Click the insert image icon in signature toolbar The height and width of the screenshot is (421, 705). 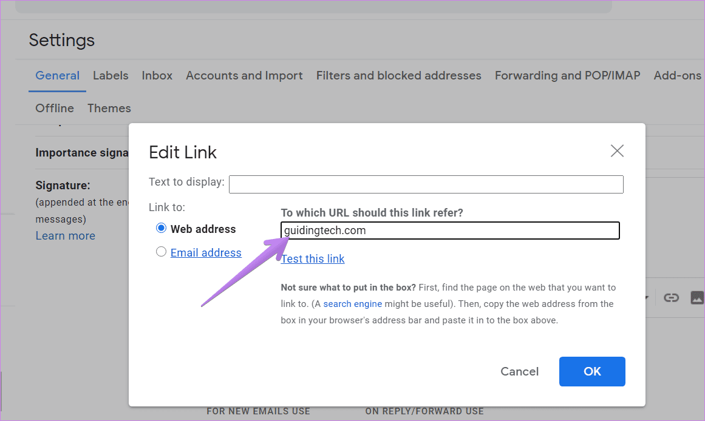(x=697, y=297)
